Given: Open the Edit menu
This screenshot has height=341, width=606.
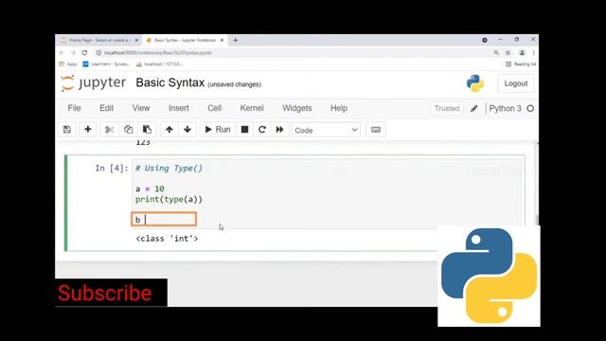Looking at the screenshot, I should [x=106, y=108].
